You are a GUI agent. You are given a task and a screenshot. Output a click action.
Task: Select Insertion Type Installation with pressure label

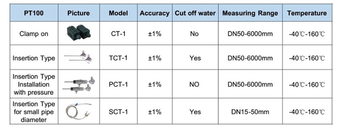coord(34,84)
